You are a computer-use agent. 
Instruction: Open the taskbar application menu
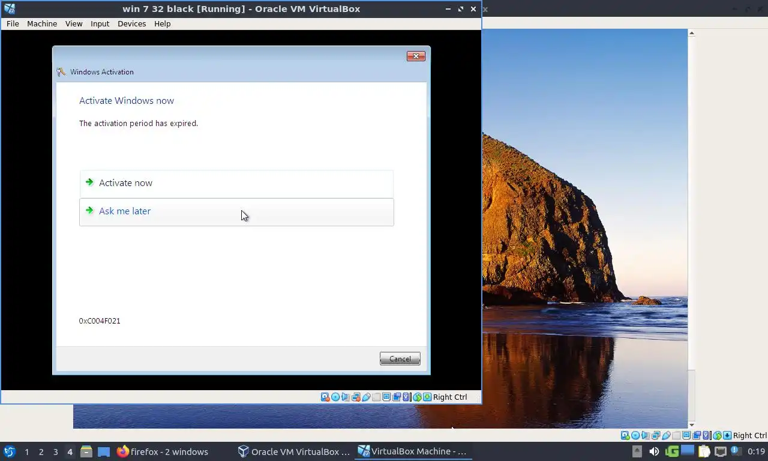tap(10, 451)
